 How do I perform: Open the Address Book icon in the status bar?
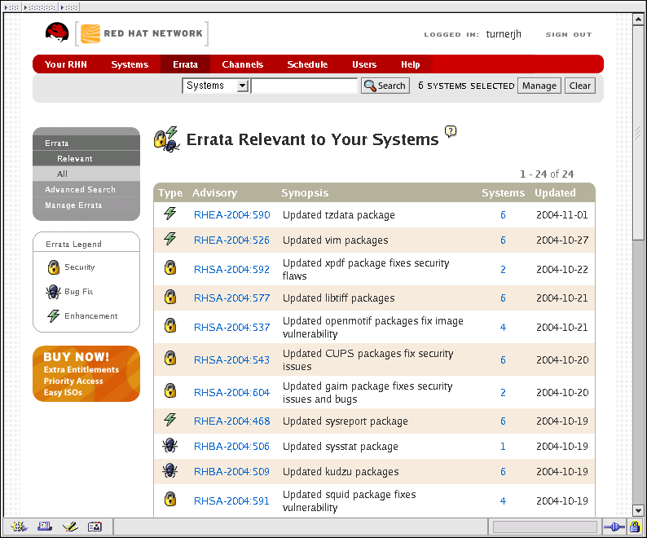pos(95,527)
